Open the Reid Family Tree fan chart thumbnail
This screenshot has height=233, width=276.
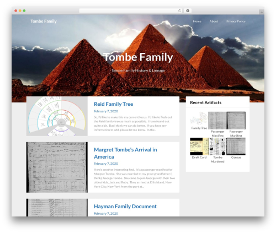coord(57,116)
